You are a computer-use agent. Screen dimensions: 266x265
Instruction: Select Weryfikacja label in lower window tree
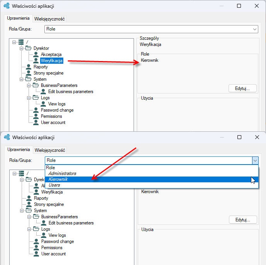tap(52, 192)
